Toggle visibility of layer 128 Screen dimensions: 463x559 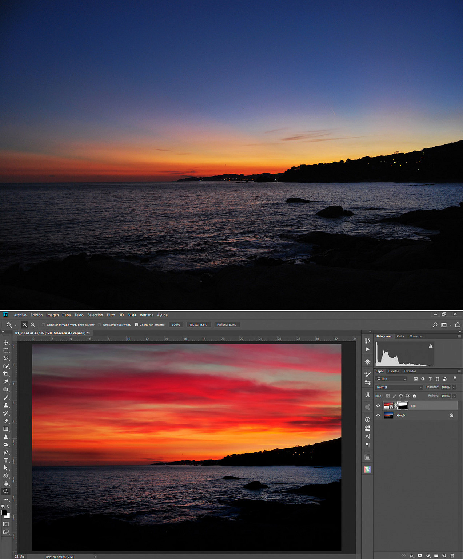point(378,405)
